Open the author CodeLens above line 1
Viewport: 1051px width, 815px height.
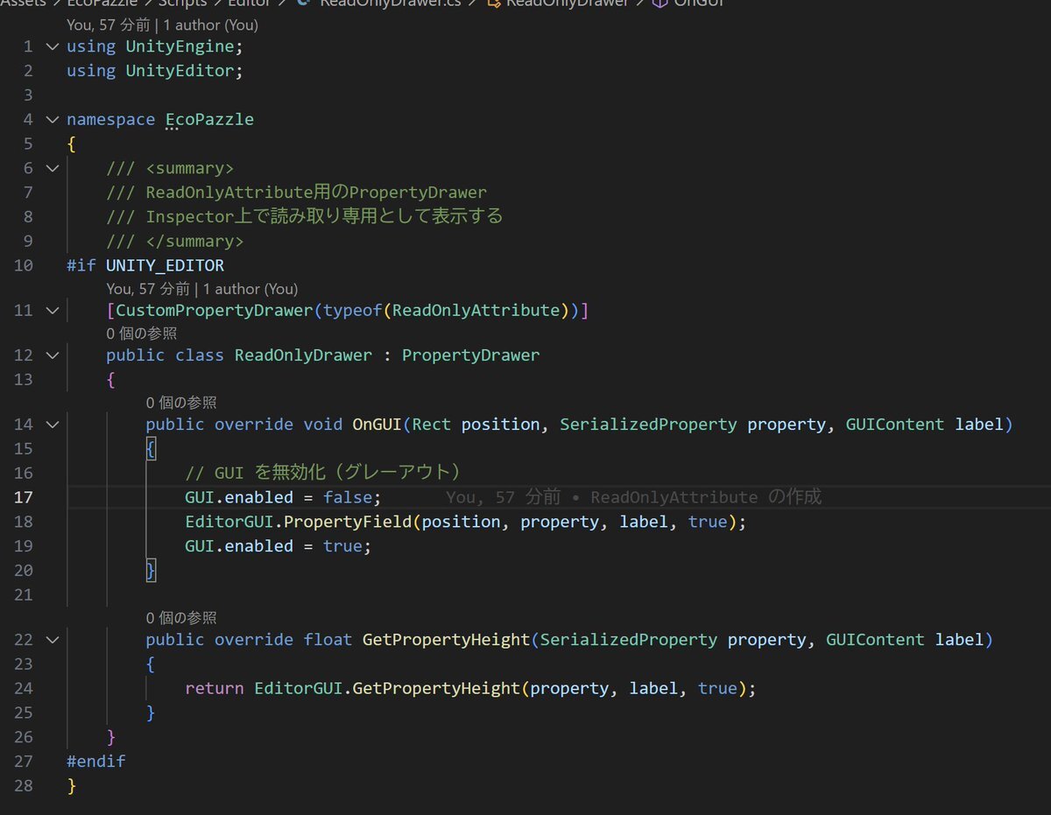coord(162,25)
